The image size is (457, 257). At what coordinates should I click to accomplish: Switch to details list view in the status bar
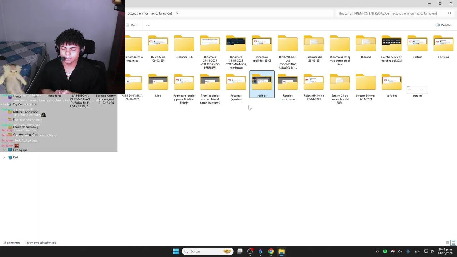click(447, 243)
